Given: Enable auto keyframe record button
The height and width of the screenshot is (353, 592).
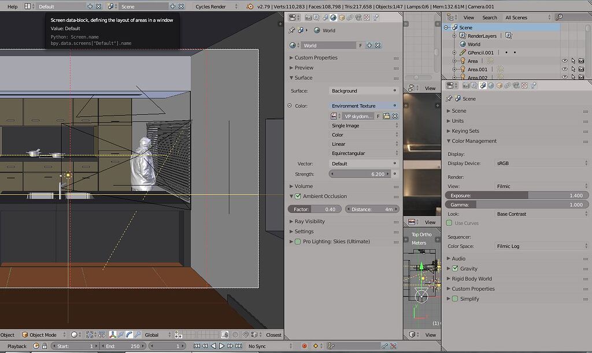Looking at the screenshot, I should coord(304,346).
